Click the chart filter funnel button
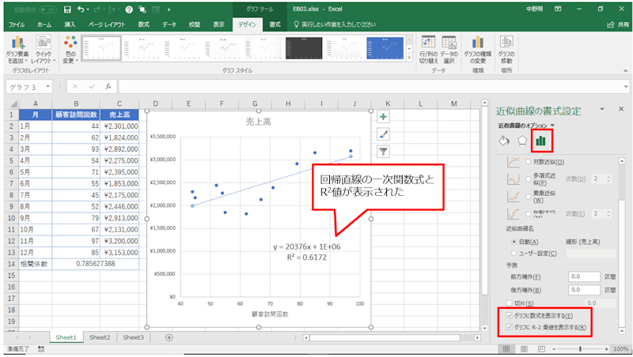633x357 pixels. tap(384, 151)
